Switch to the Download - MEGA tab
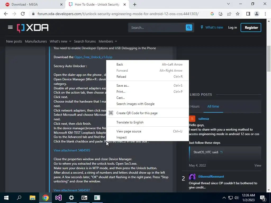 pos(32,4)
